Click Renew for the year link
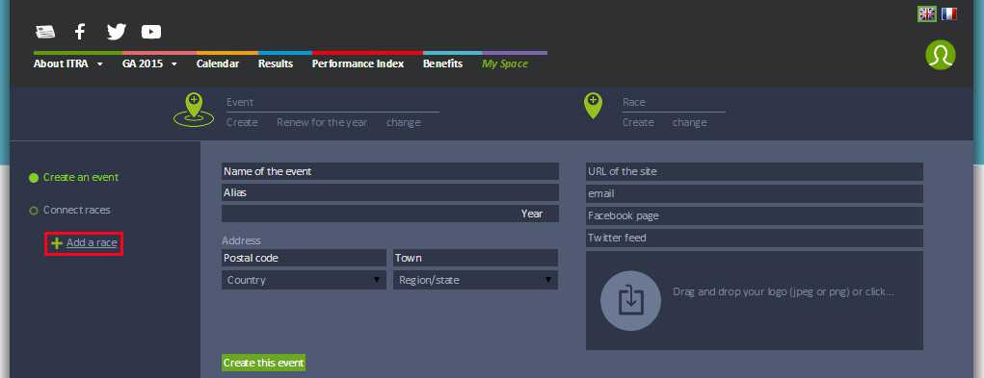 322,123
